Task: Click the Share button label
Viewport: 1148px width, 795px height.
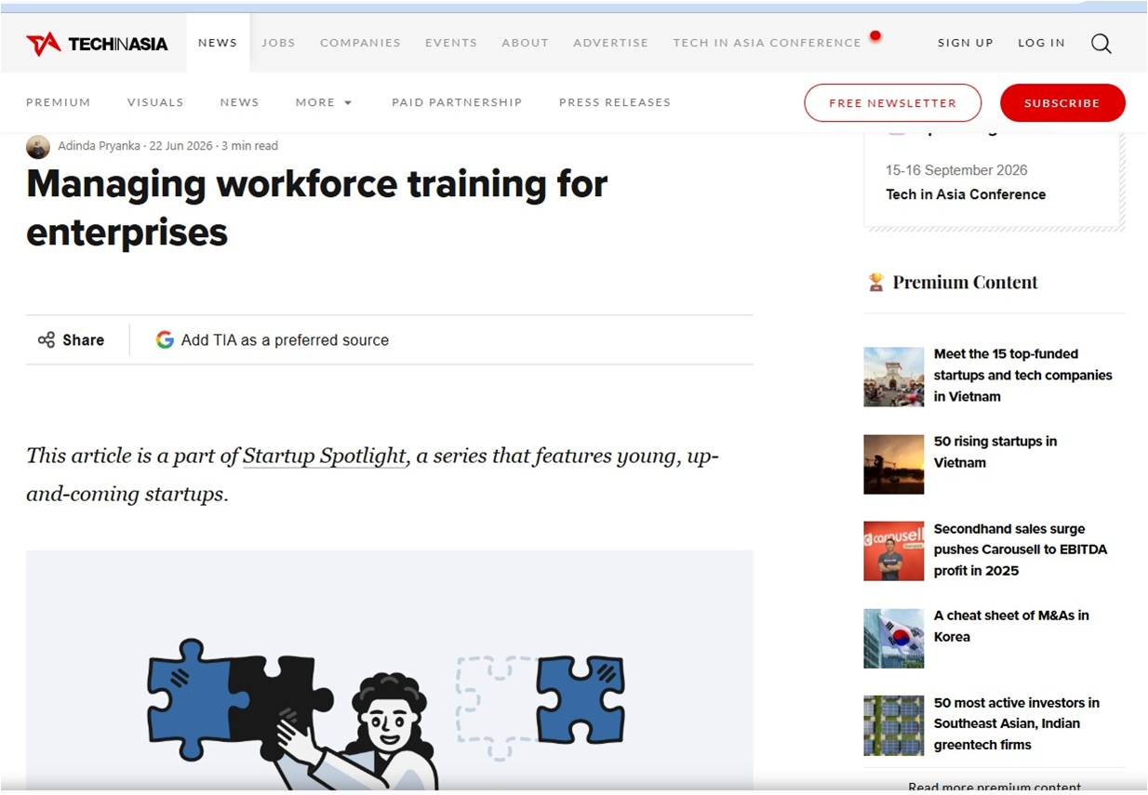Action: point(83,340)
